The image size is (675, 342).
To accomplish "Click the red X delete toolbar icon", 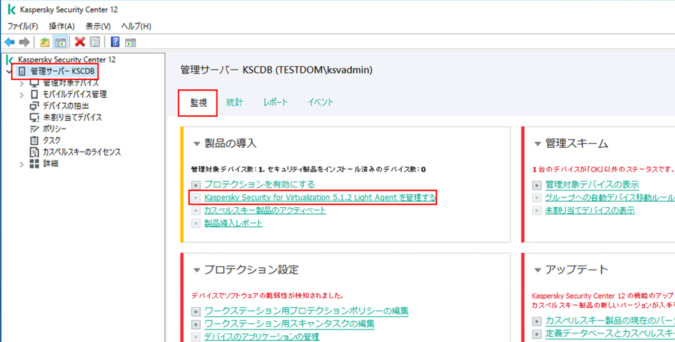I will pos(80,42).
